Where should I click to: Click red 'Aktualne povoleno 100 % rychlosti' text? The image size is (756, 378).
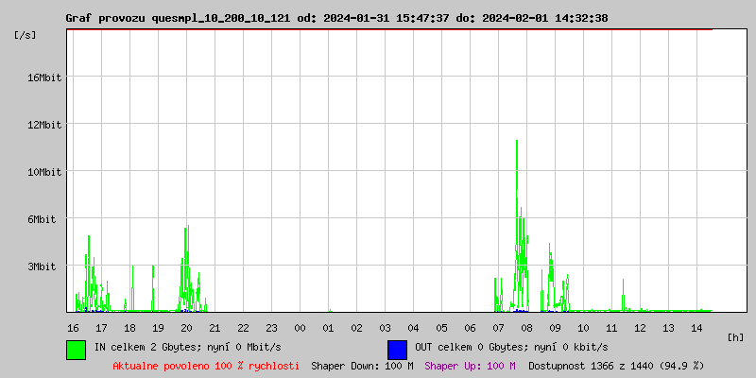[x=206, y=365]
